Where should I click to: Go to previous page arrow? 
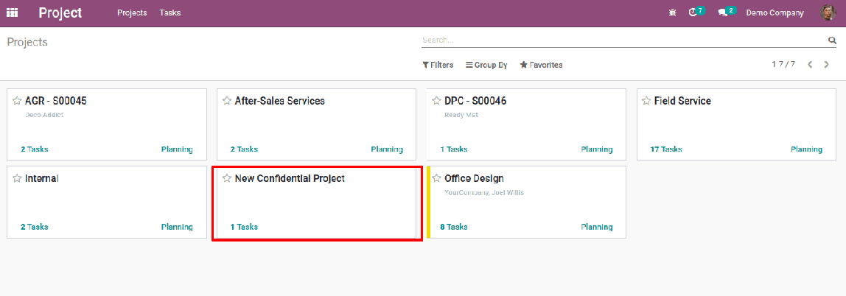(810, 65)
